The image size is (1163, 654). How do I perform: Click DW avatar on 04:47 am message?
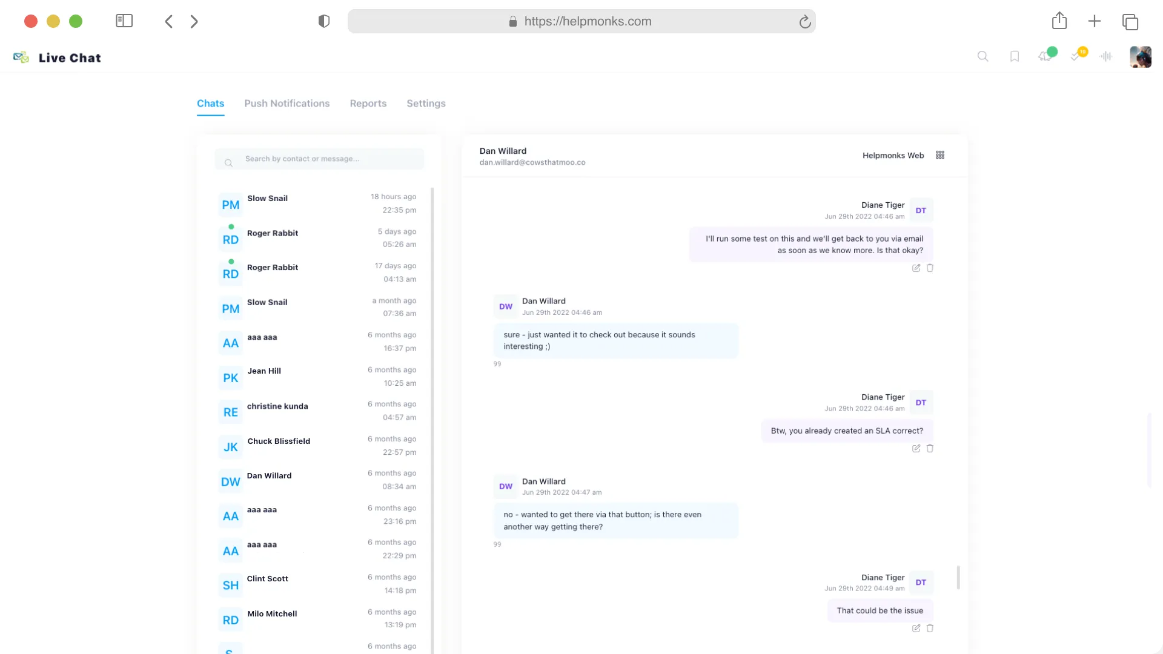point(505,486)
